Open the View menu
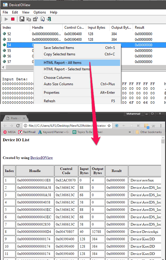The height and width of the screenshot is (260, 166). 26,12
